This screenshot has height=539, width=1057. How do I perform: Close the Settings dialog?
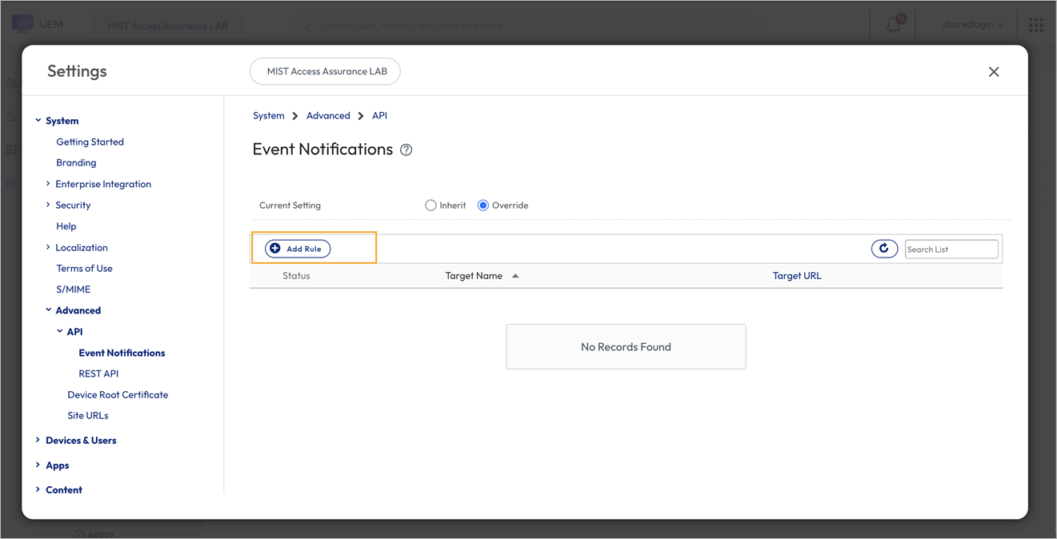tap(994, 72)
